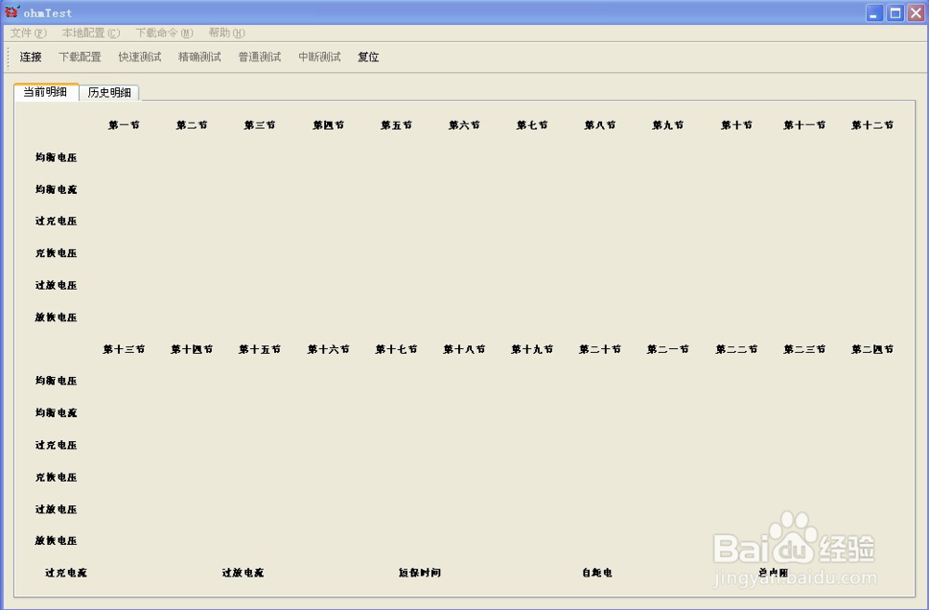
Task: Click the 第二节 column header
Action: click(192, 125)
